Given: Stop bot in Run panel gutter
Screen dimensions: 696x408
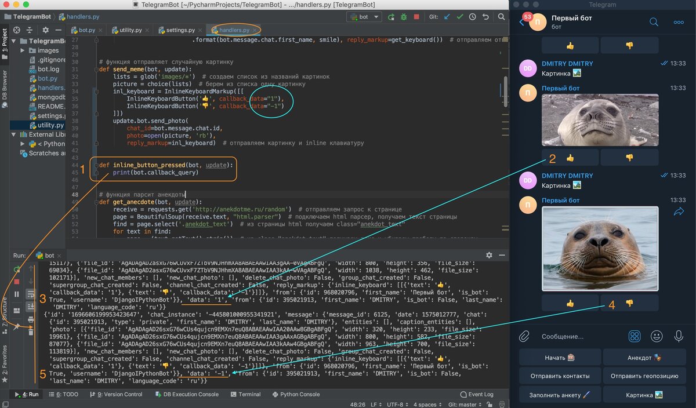Looking at the screenshot, I should tap(16, 282).
